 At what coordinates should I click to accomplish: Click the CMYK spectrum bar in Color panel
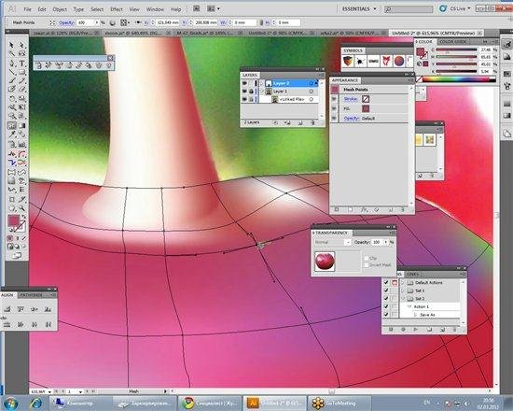coord(459,79)
